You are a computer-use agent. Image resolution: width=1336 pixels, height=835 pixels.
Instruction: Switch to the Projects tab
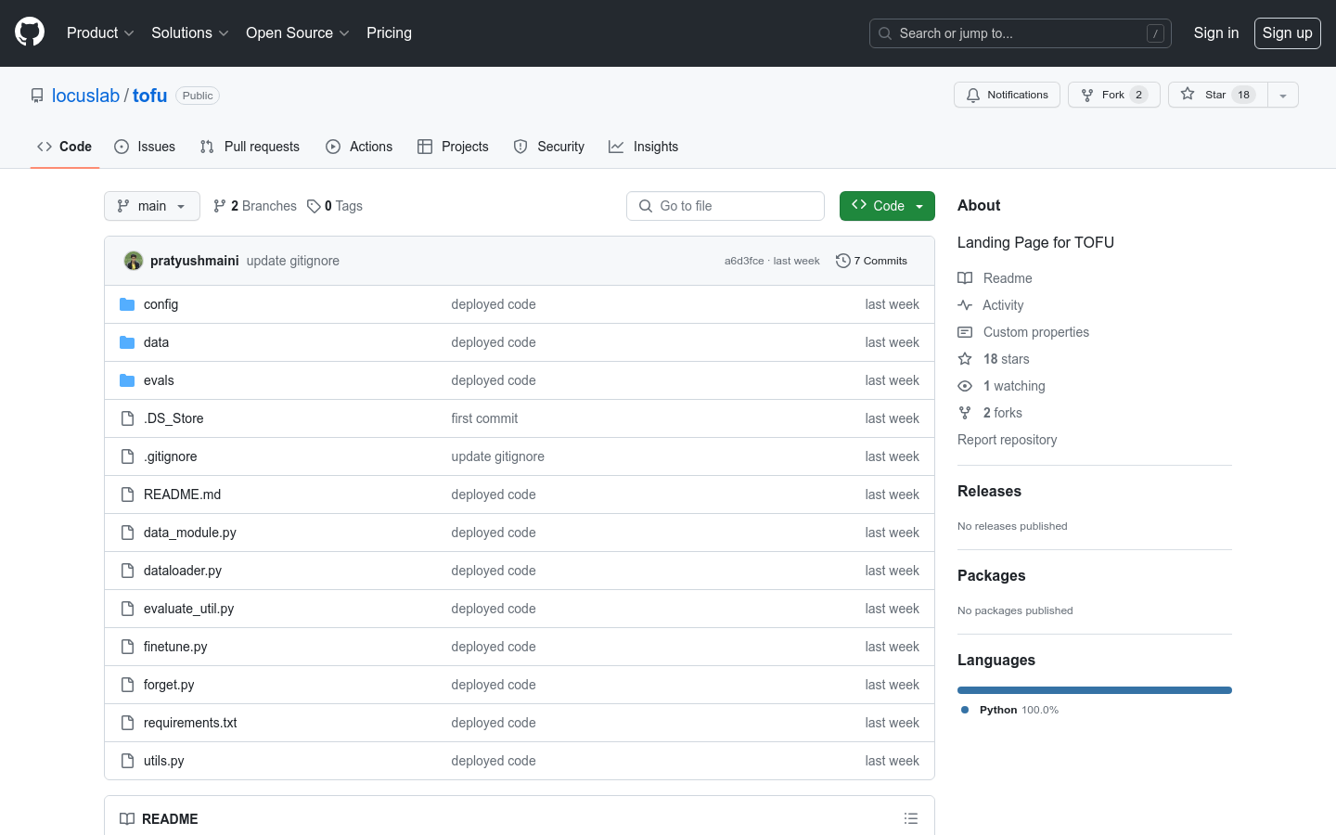pyautogui.click(x=453, y=147)
